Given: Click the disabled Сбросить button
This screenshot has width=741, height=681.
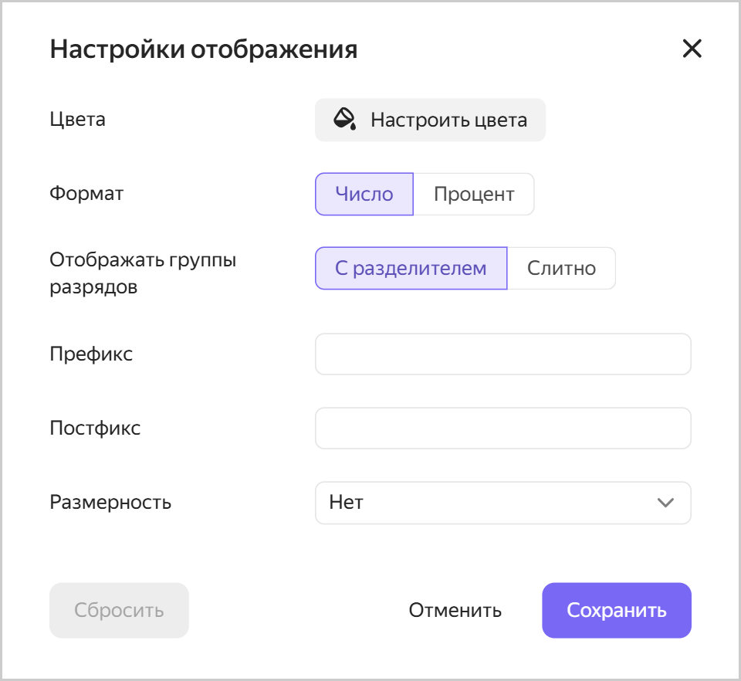Looking at the screenshot, I should click(119, 610).
